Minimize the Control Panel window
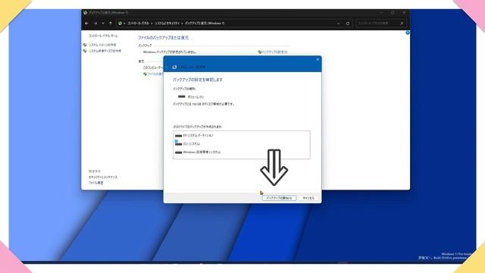 pyautogui.click(x=381, y=13)
